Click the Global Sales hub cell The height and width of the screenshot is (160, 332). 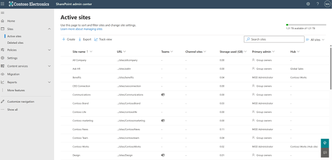(x=297, y=69)
